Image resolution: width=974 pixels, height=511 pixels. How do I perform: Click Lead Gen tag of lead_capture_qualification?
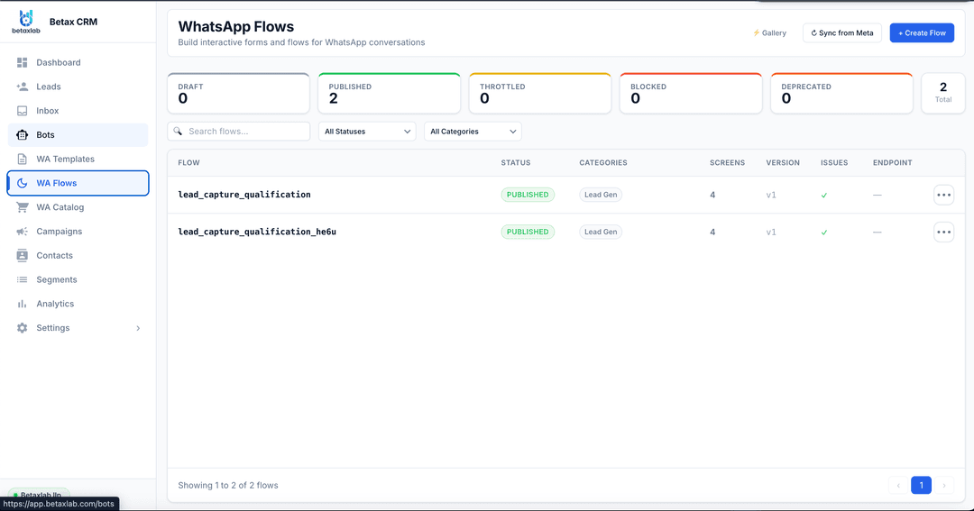tap(601, 195)
